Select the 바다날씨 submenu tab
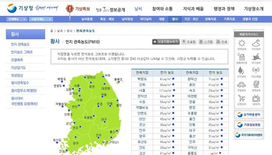The image size is (272, 155). (146, 19)
